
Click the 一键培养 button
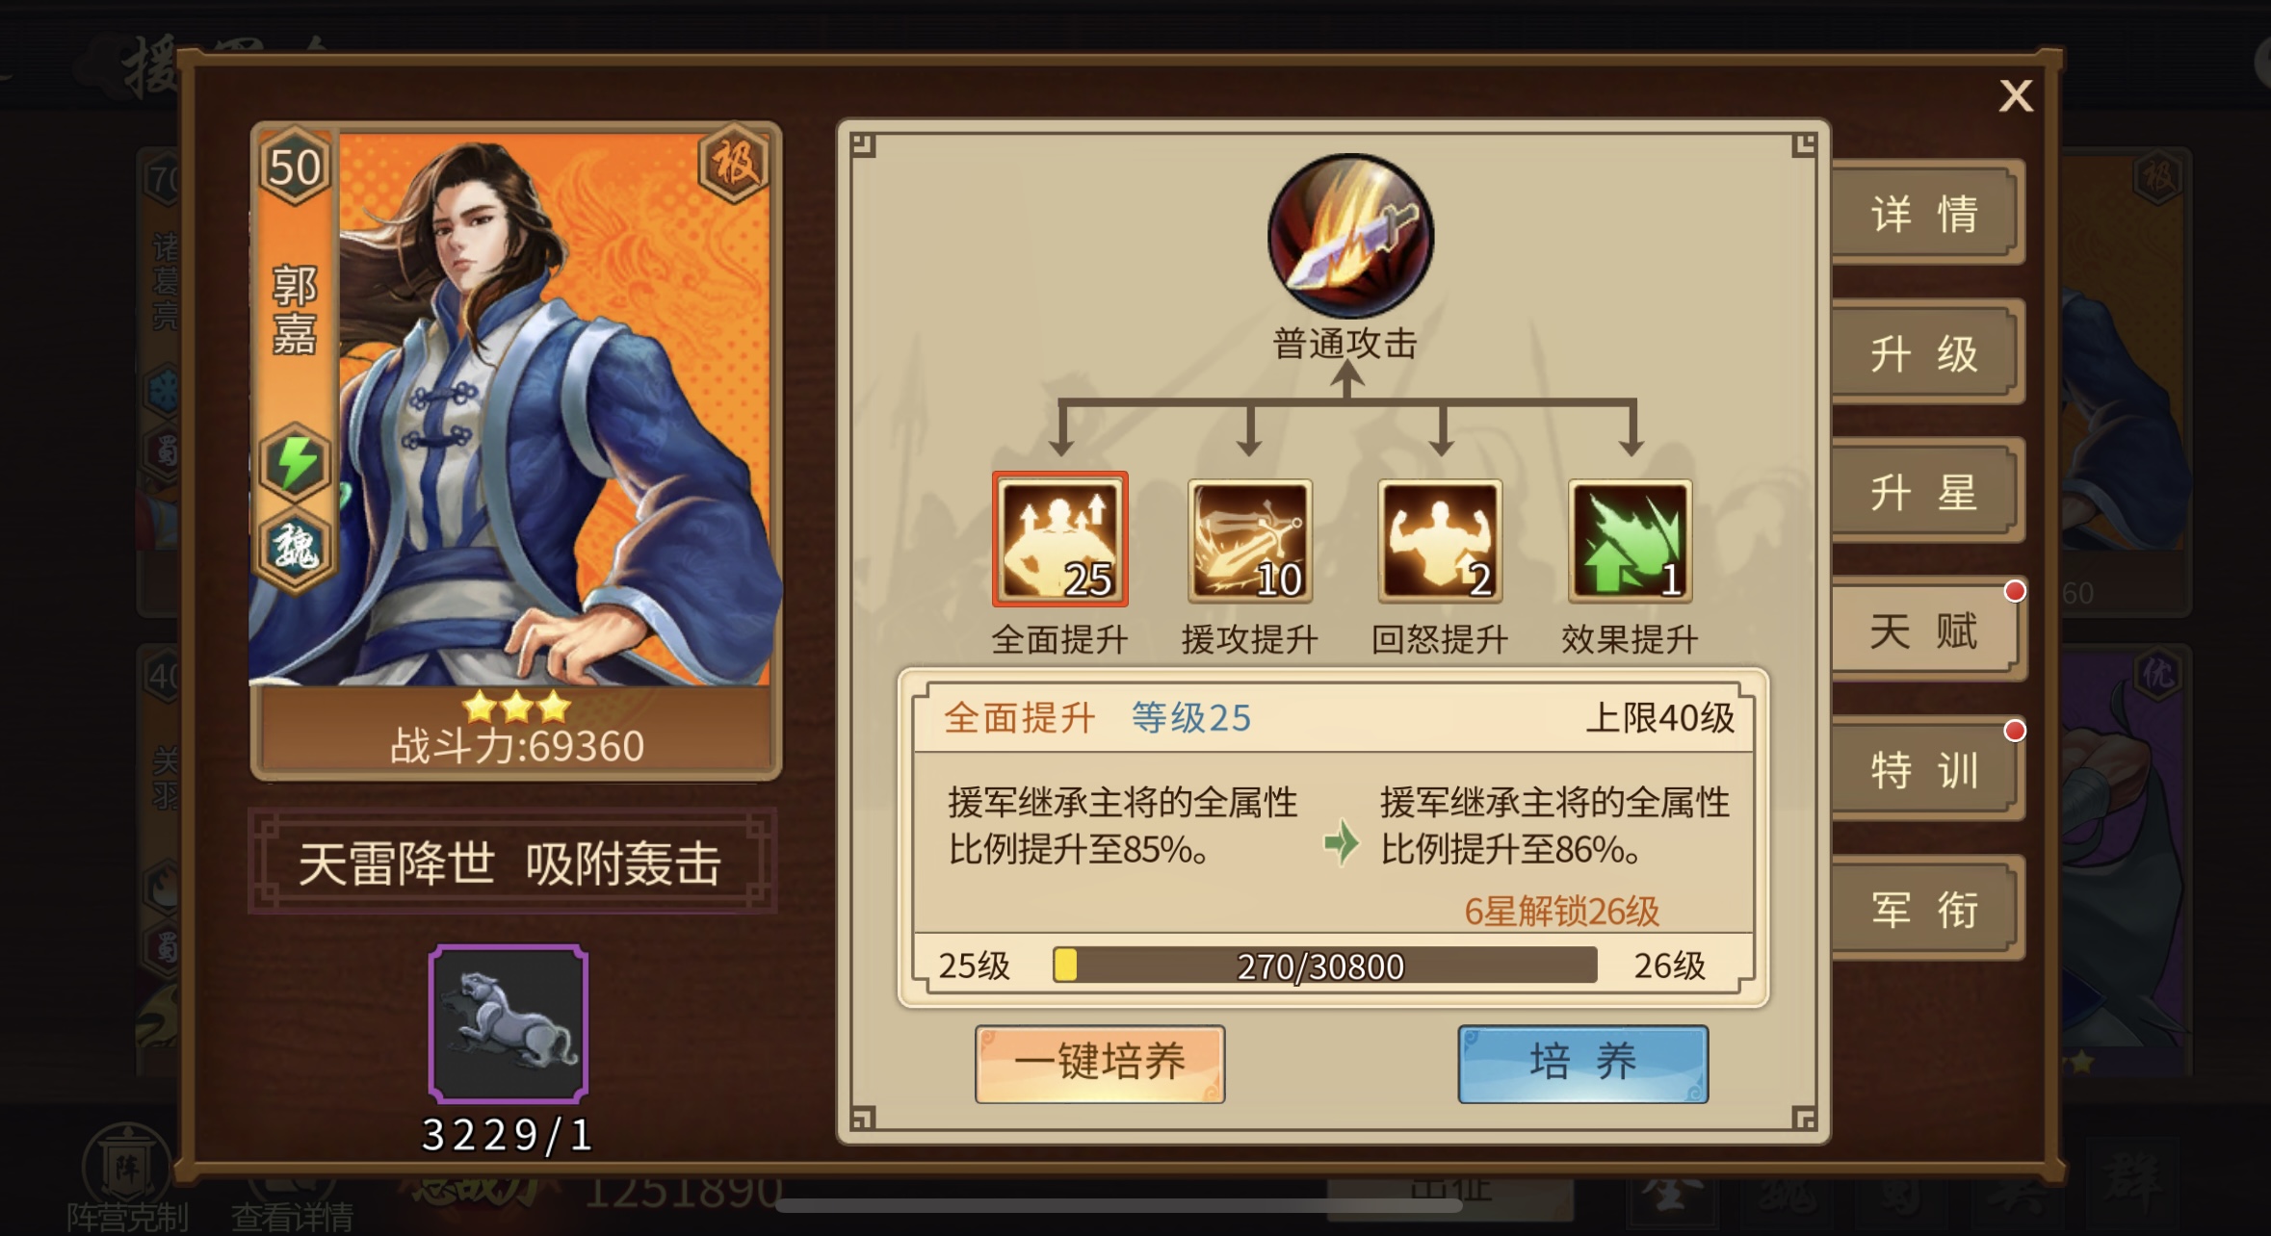(1100, 1063)
